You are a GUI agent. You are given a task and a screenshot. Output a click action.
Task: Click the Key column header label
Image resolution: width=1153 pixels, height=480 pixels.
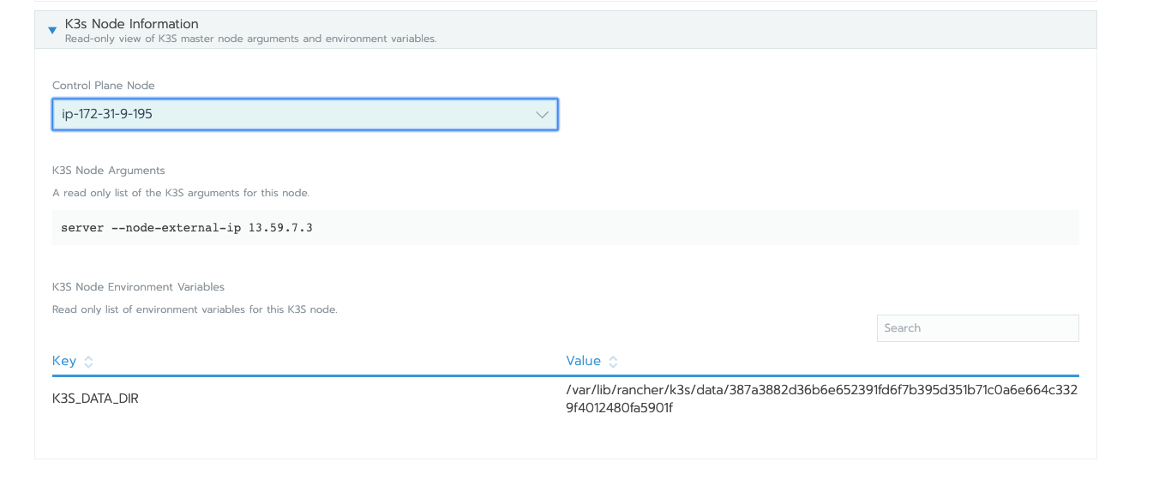tap(64, 361)
